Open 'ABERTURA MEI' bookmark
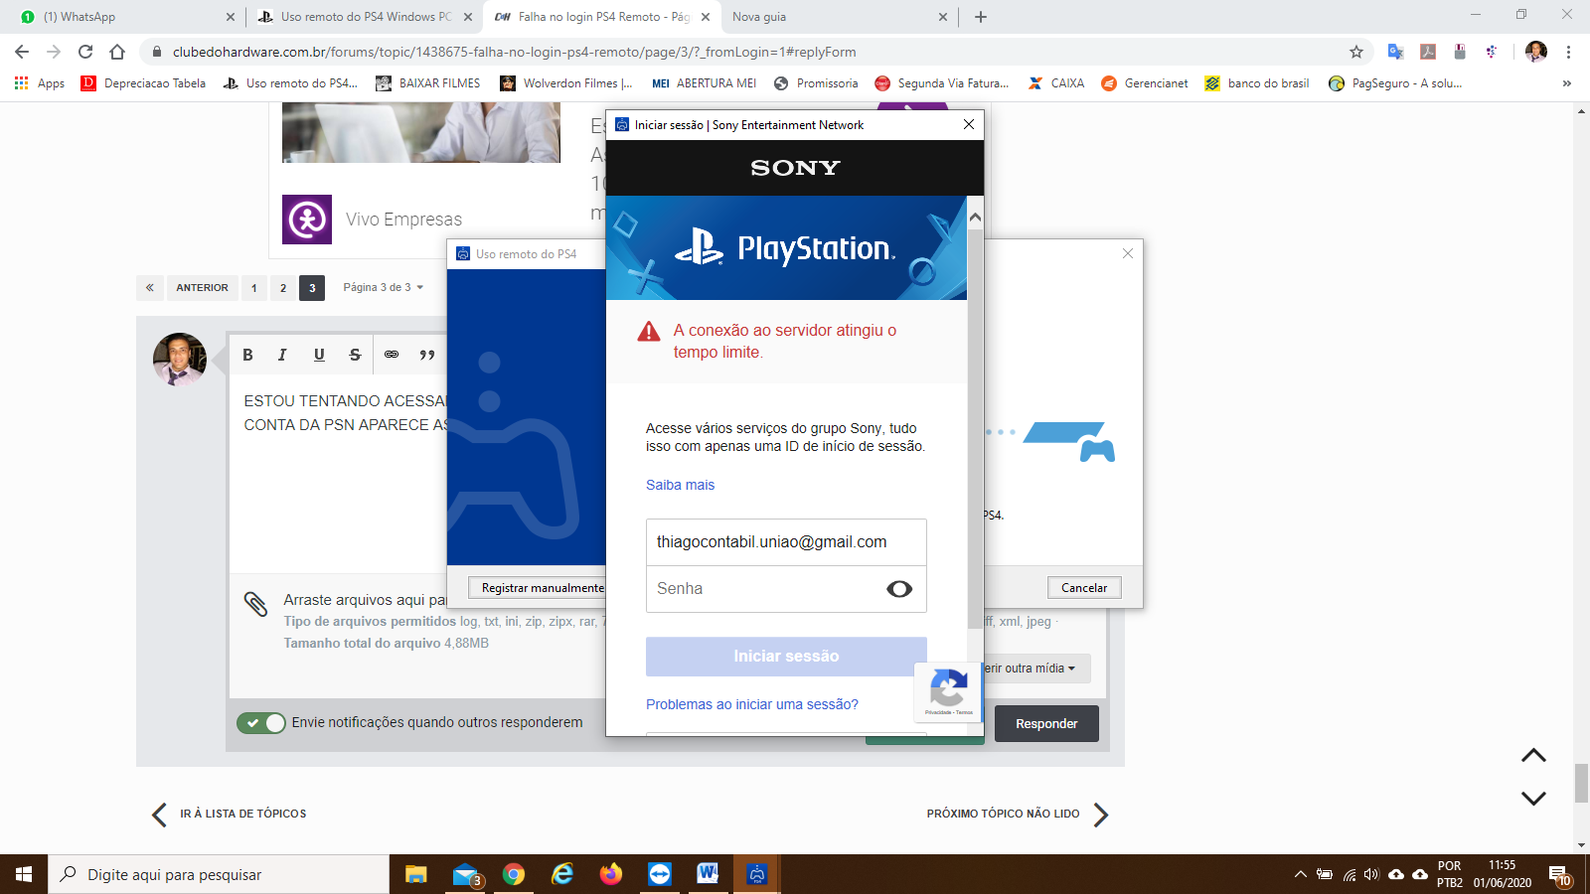This screenshot has width=1590, height=894. [x=705, y=83]
